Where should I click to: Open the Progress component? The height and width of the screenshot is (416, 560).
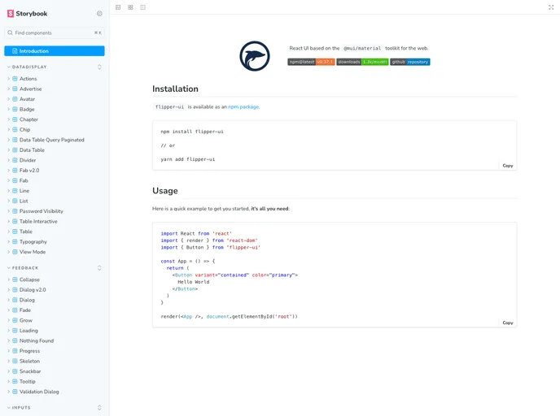click(29, 351)
